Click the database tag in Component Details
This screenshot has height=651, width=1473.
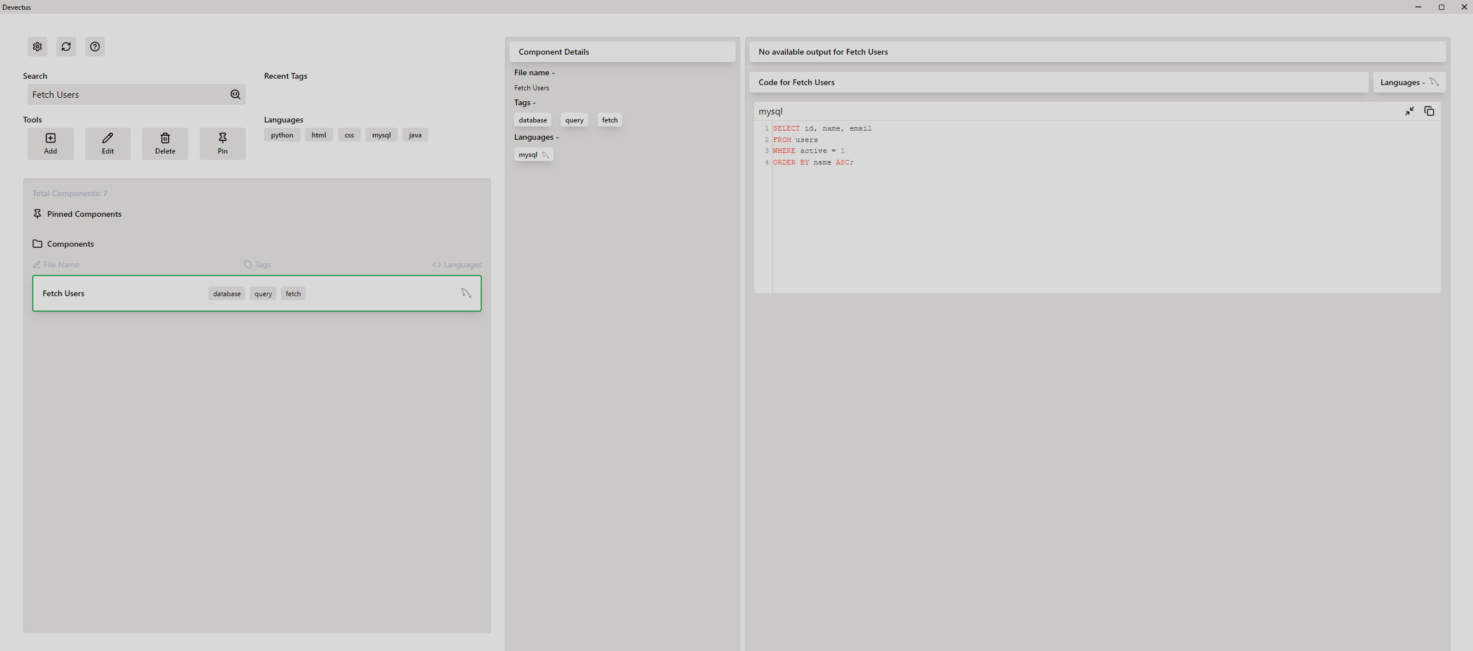coord(532,120)
